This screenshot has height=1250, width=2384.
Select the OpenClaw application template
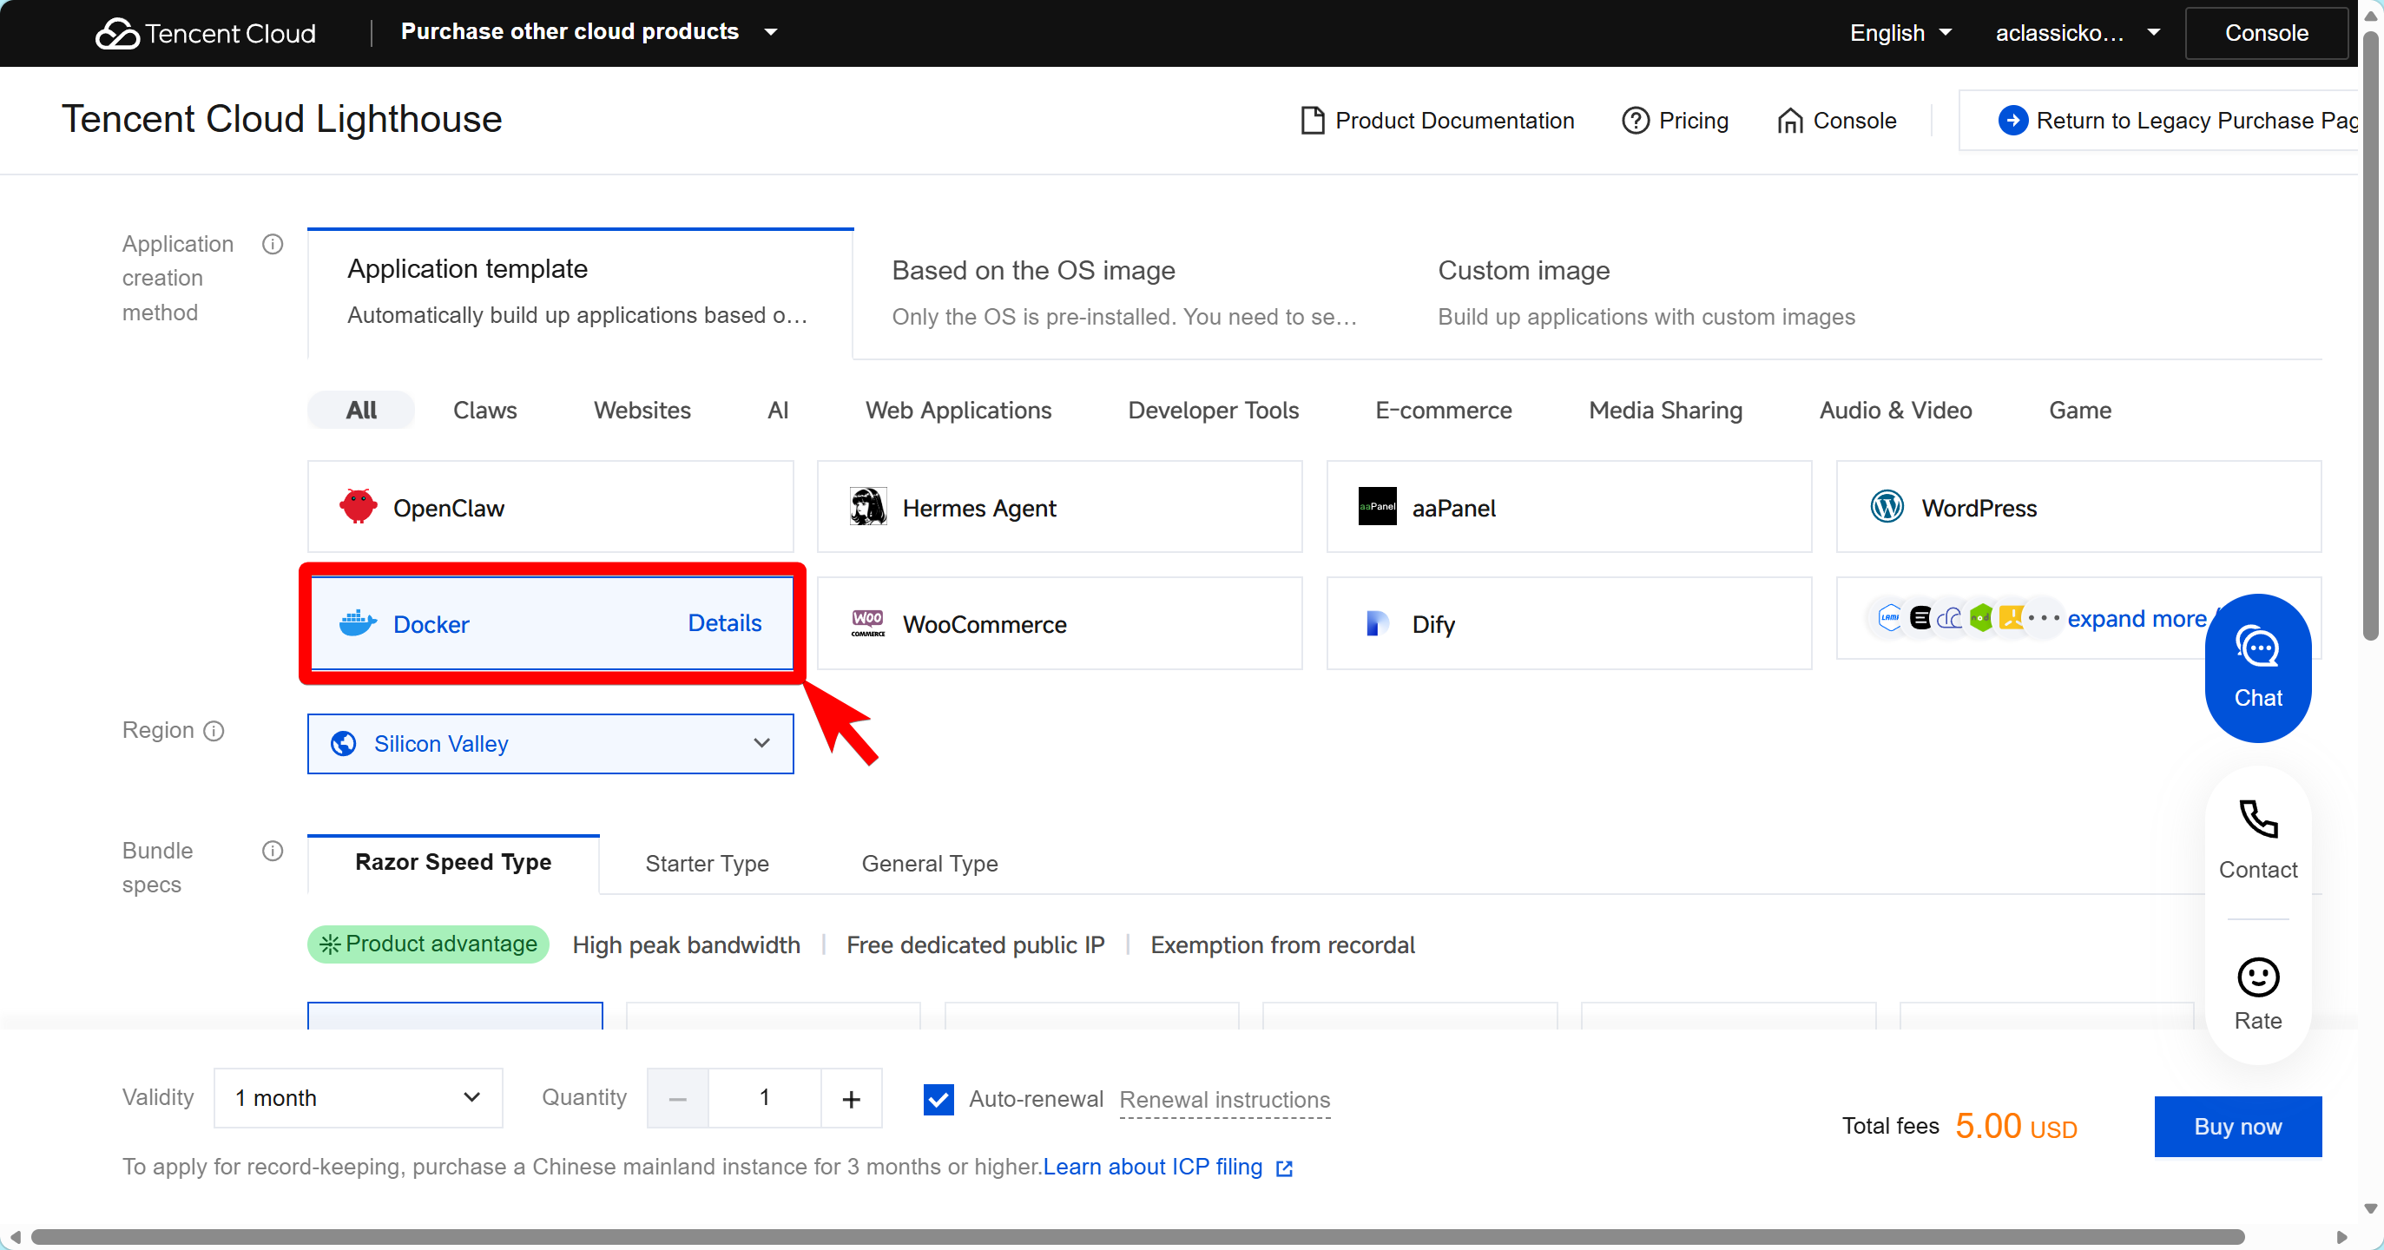pos(550,507)
